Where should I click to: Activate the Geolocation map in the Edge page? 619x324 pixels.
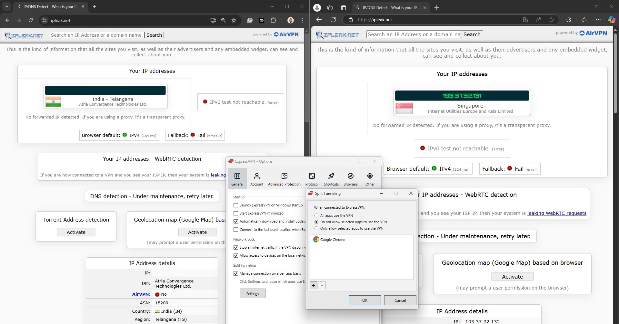click(x=512, y=277)
